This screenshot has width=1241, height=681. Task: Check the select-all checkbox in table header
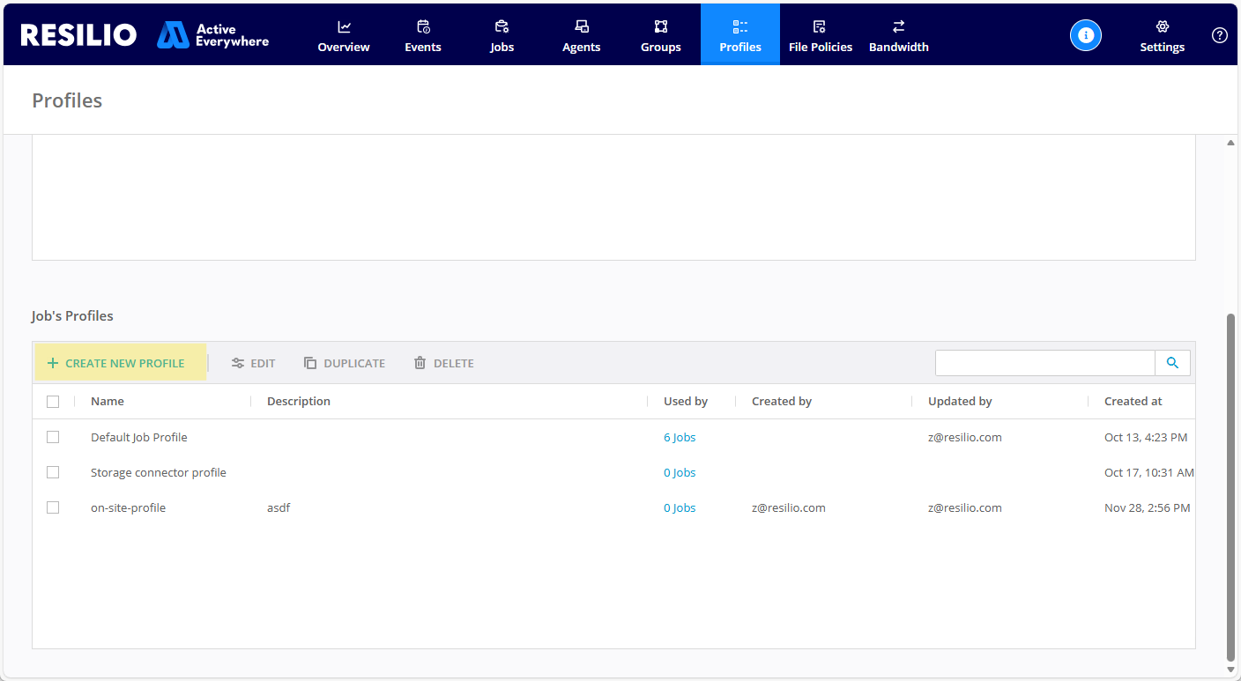[53, 401]
